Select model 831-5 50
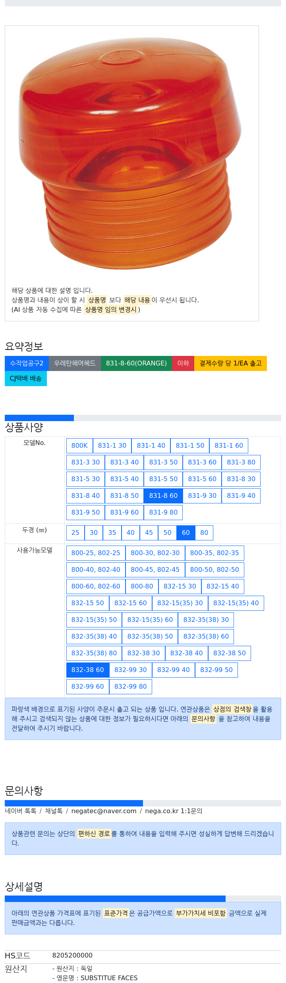This screenshot has height=983, width=286. (163, 479)
